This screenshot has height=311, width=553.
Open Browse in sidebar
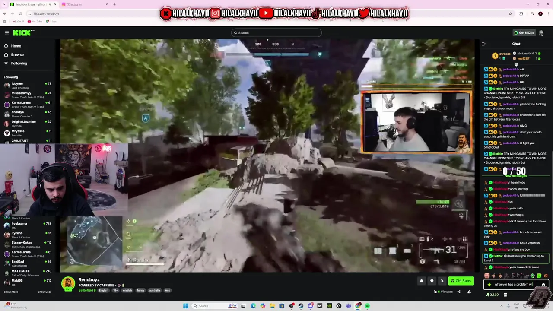coord(17,55)
